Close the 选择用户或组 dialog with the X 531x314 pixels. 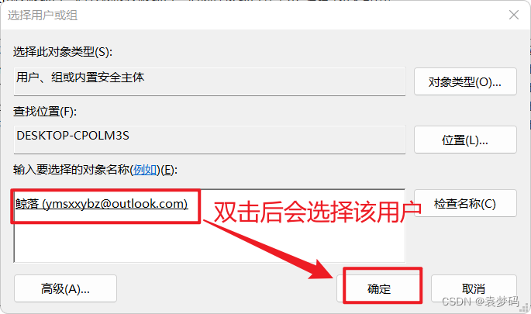click(514, 15)
